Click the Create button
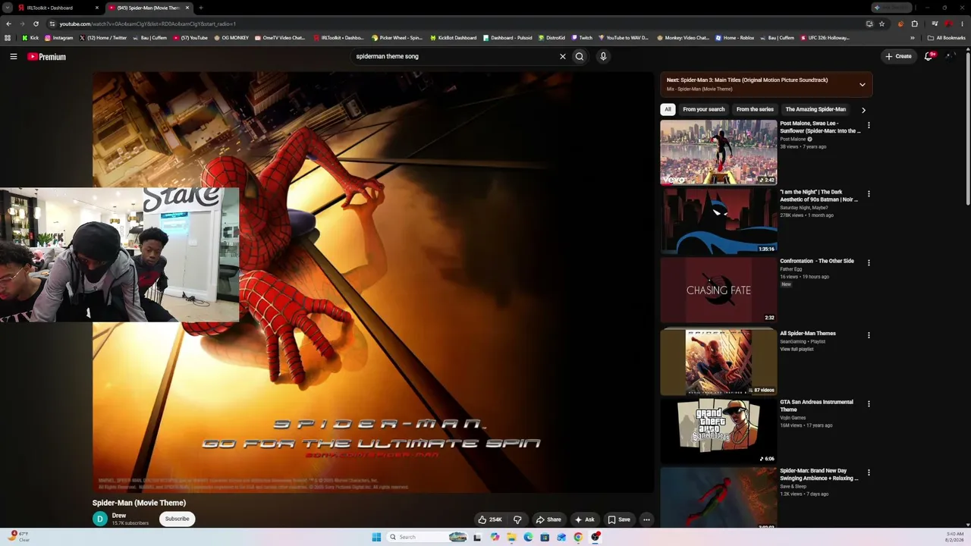The height and width of the screenshot is (546, 971). point(898,56)
